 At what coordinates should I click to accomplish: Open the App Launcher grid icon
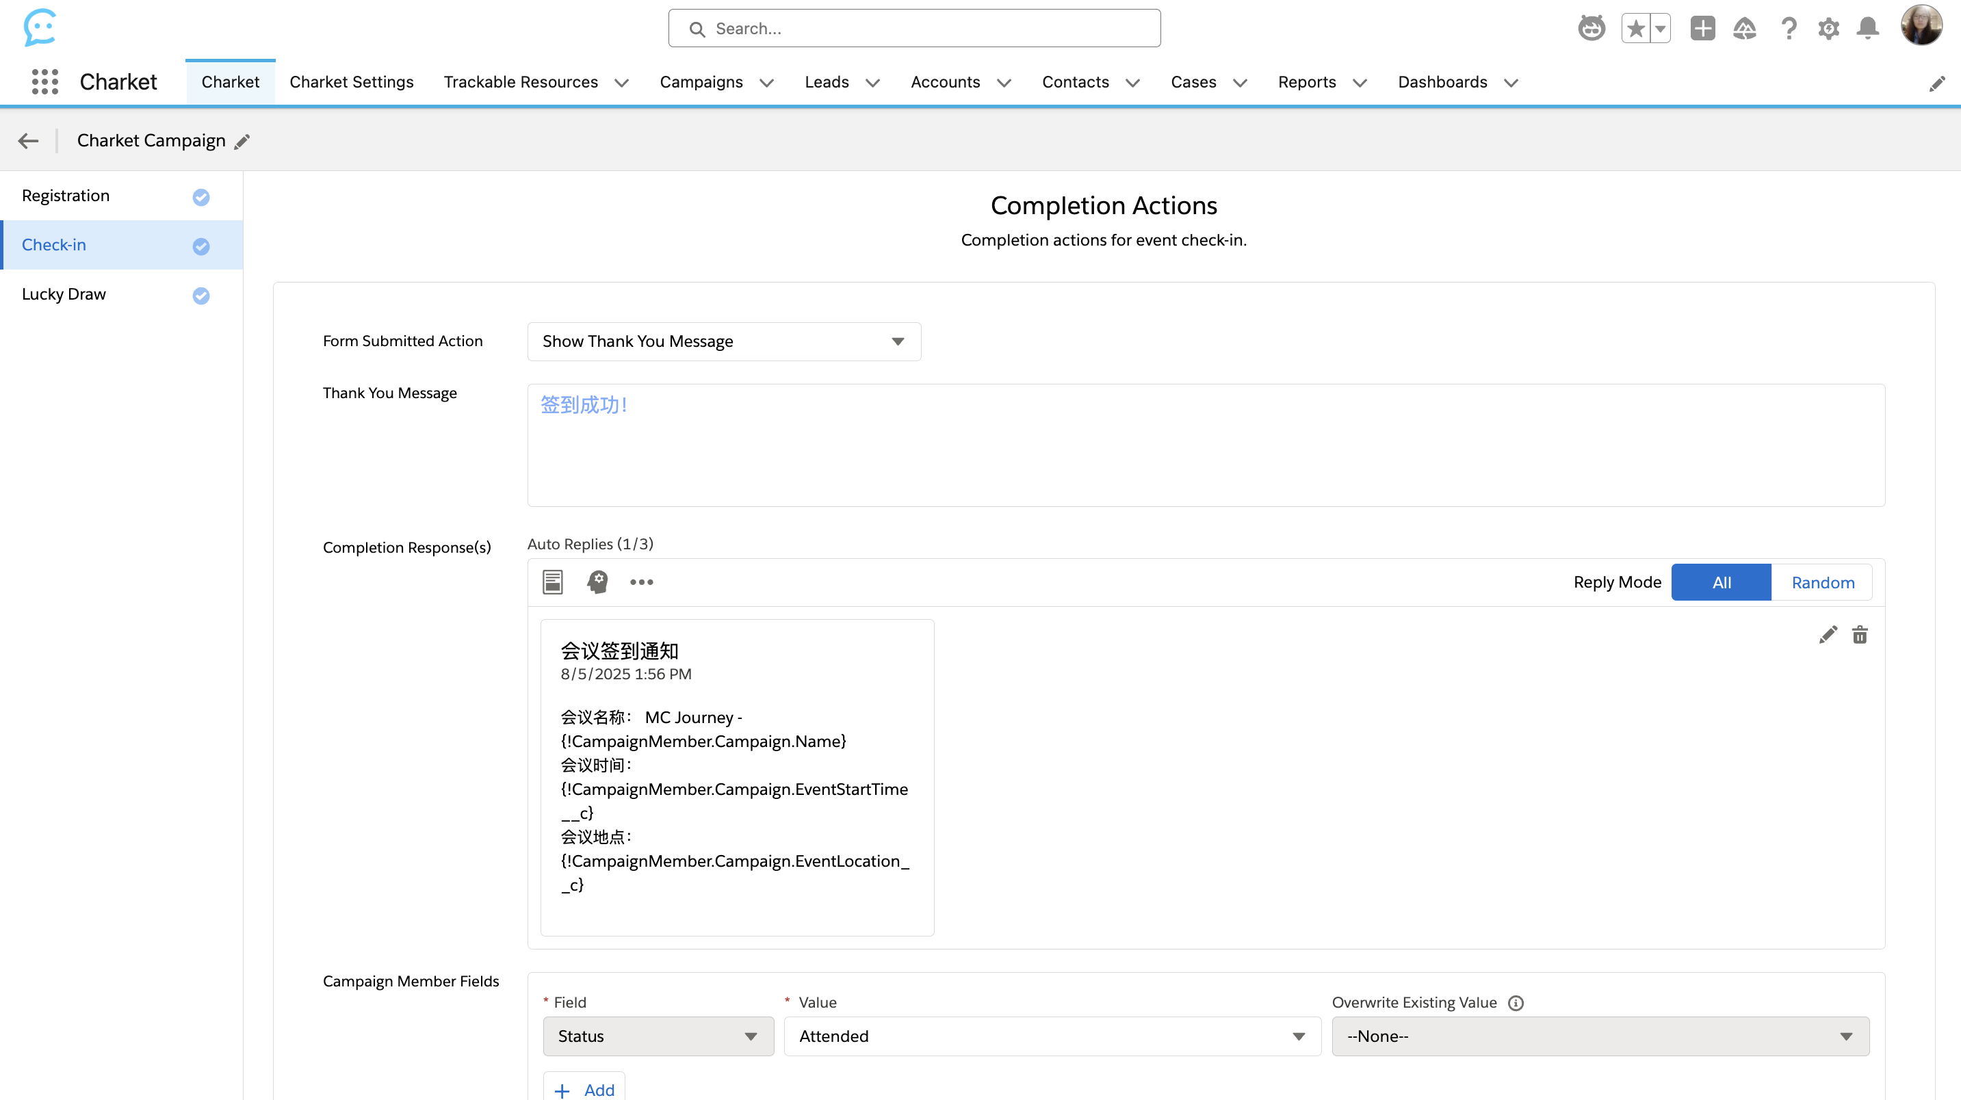(45, 81)
